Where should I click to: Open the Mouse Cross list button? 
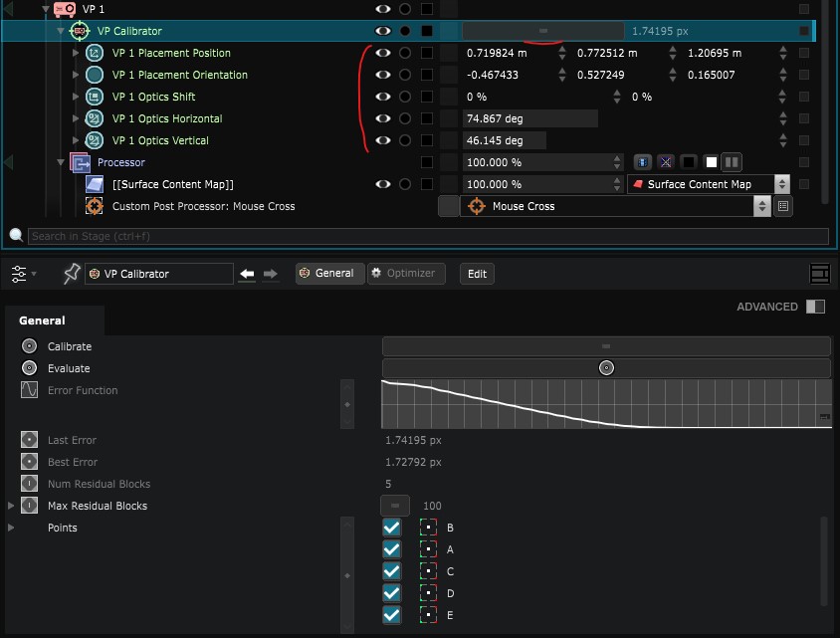[x=783, y=206]
